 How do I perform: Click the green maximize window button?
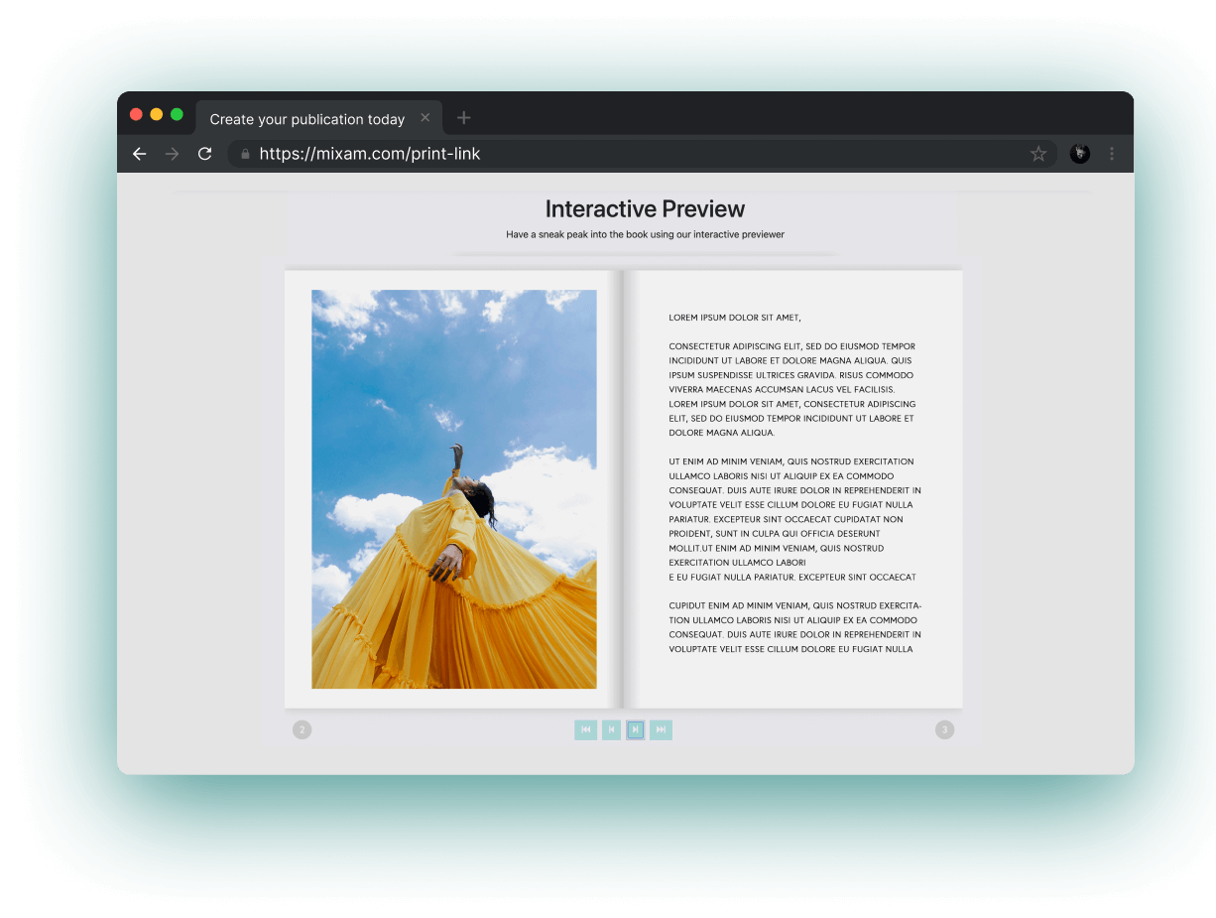177,115
